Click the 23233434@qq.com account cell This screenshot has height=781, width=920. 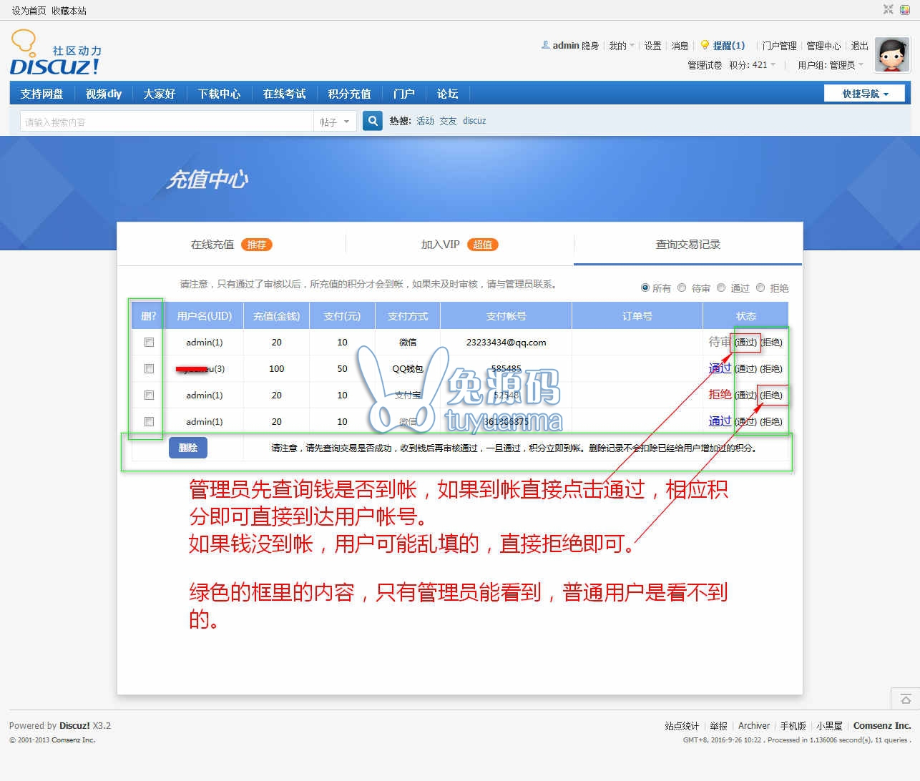click(506, 343)
